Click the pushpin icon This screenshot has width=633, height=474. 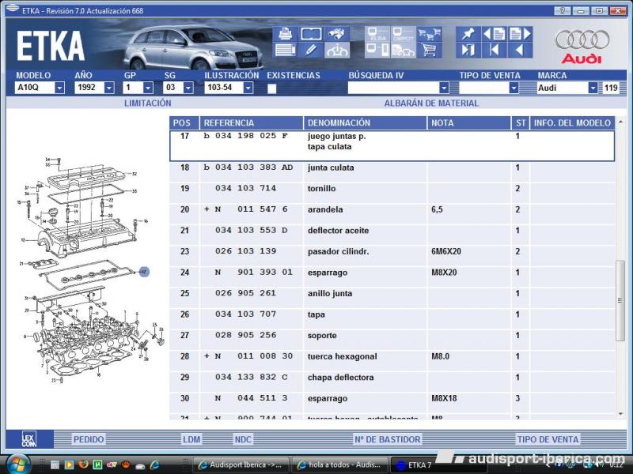(x=468, y=34)
